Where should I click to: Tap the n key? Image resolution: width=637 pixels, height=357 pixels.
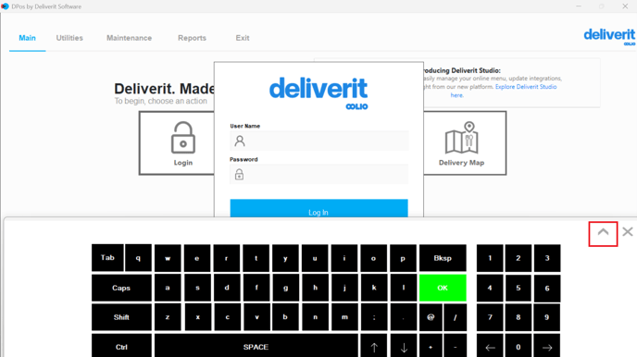[315, 317]
